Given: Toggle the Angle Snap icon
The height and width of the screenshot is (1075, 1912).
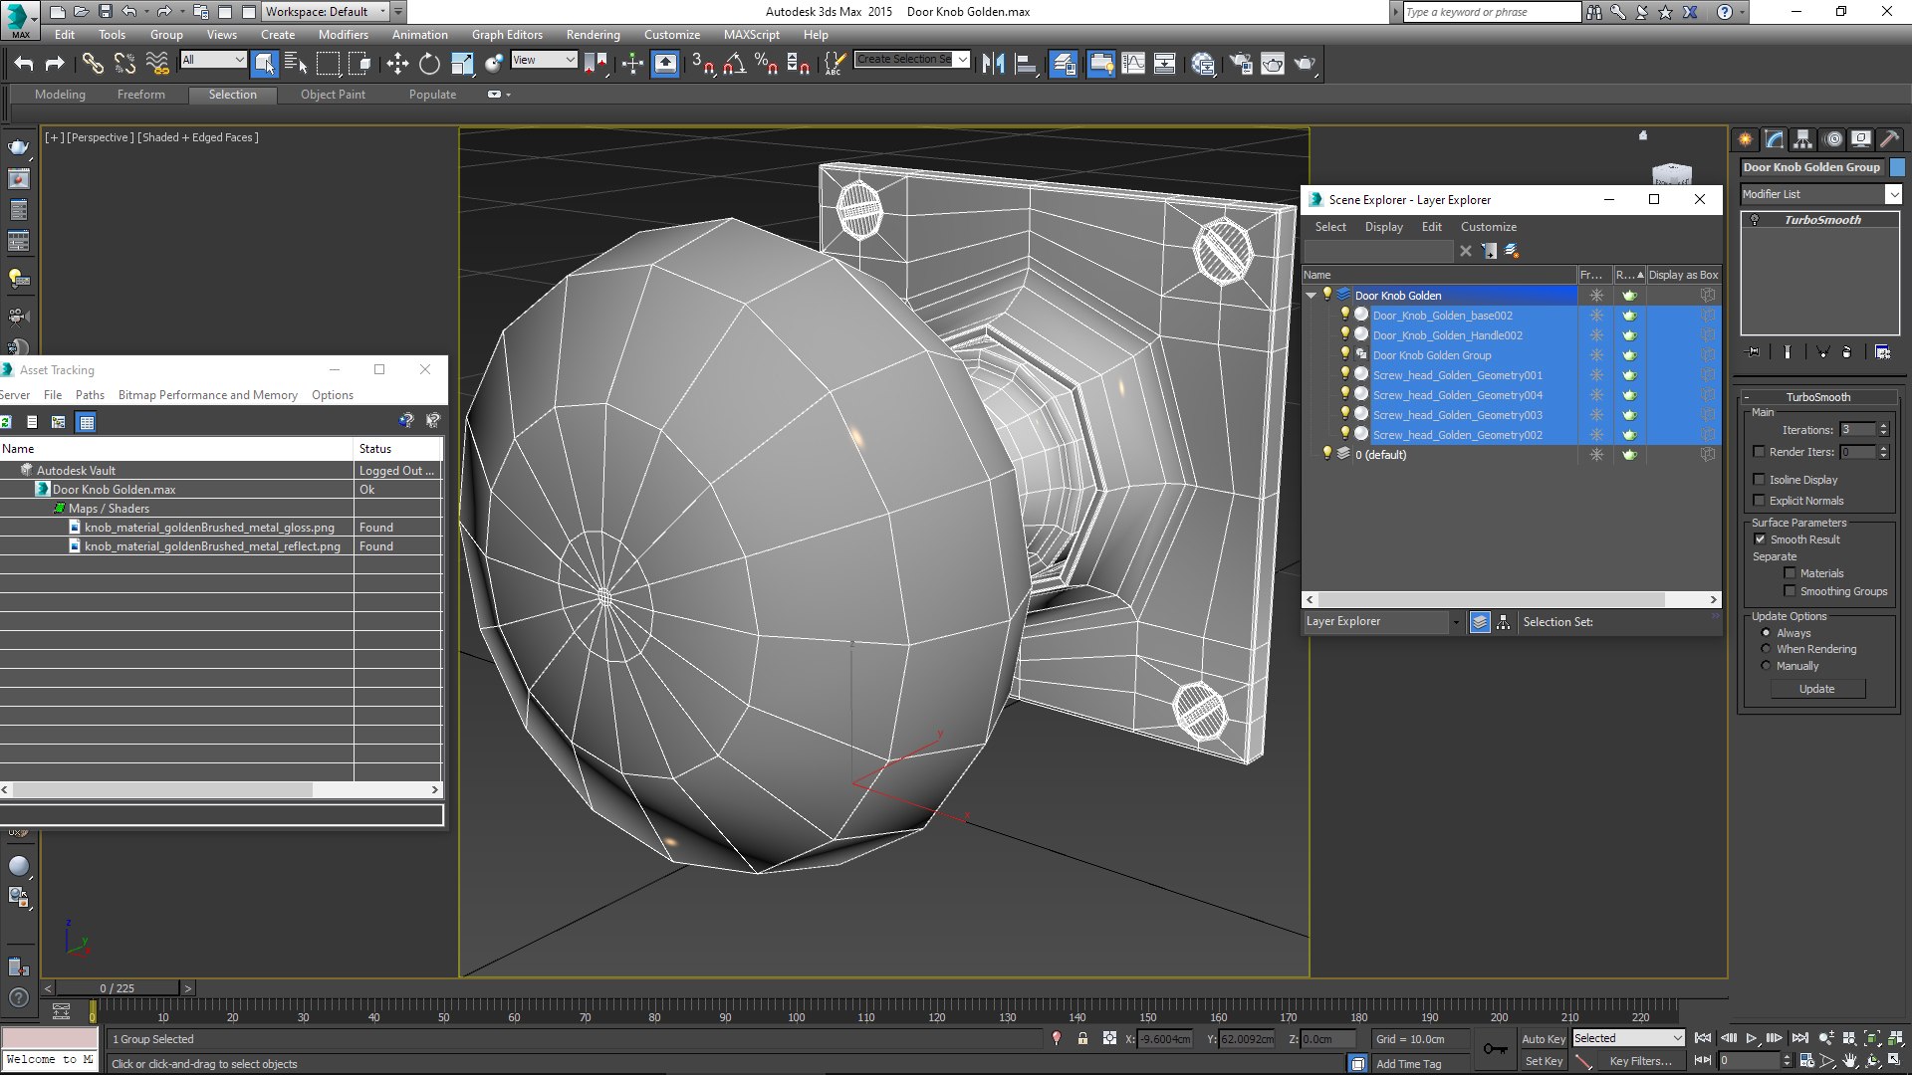Looking at the screenshot, I should pyautogui.click(x=734, y=64).
